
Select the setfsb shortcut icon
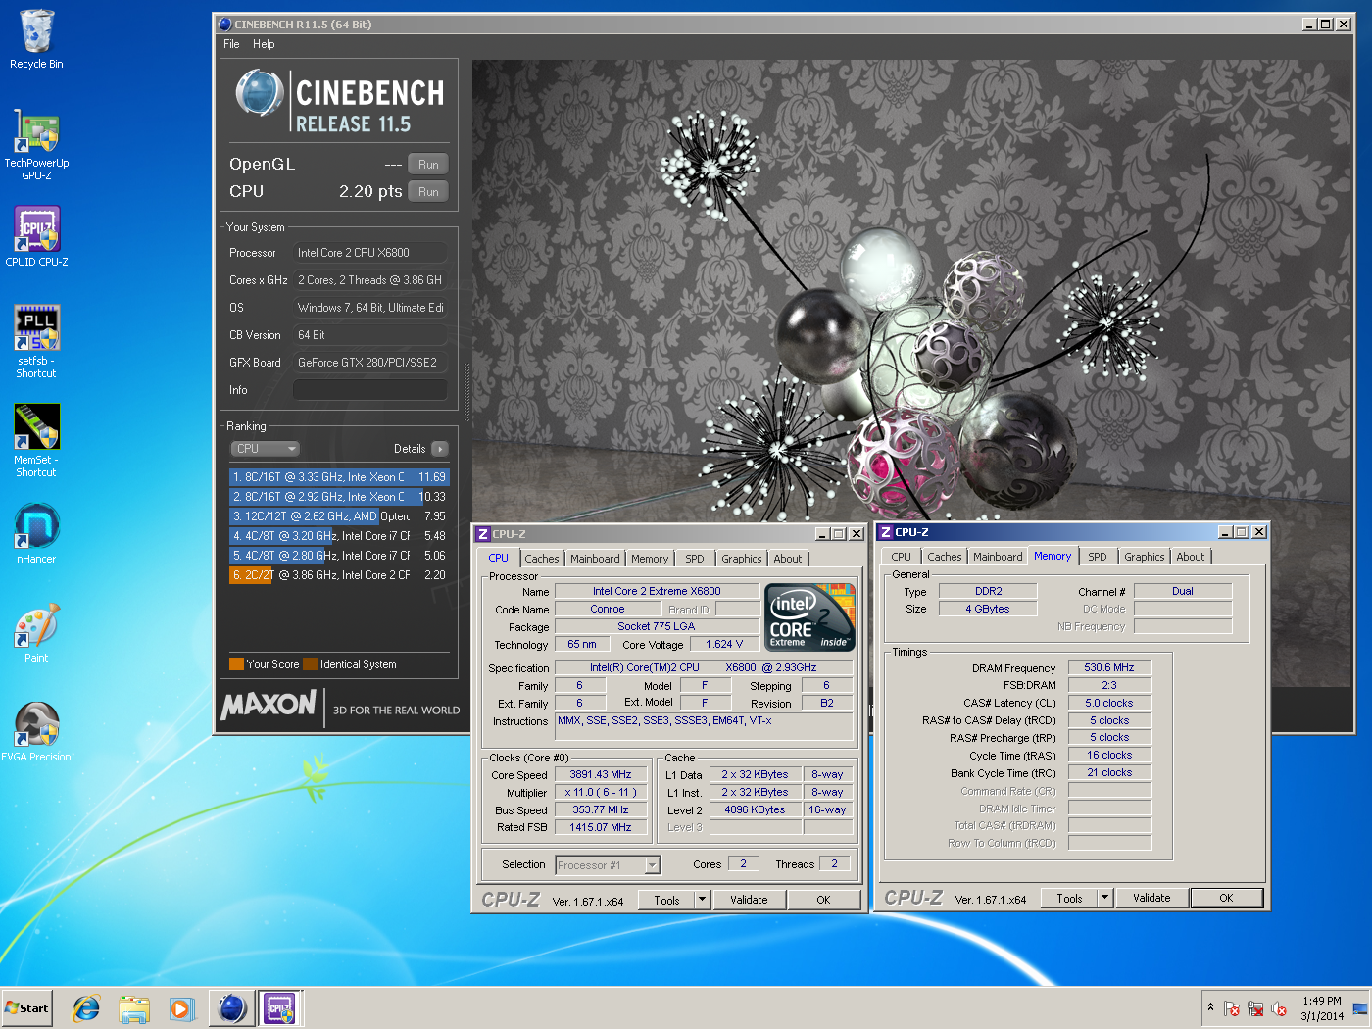(x=36, y=341)
